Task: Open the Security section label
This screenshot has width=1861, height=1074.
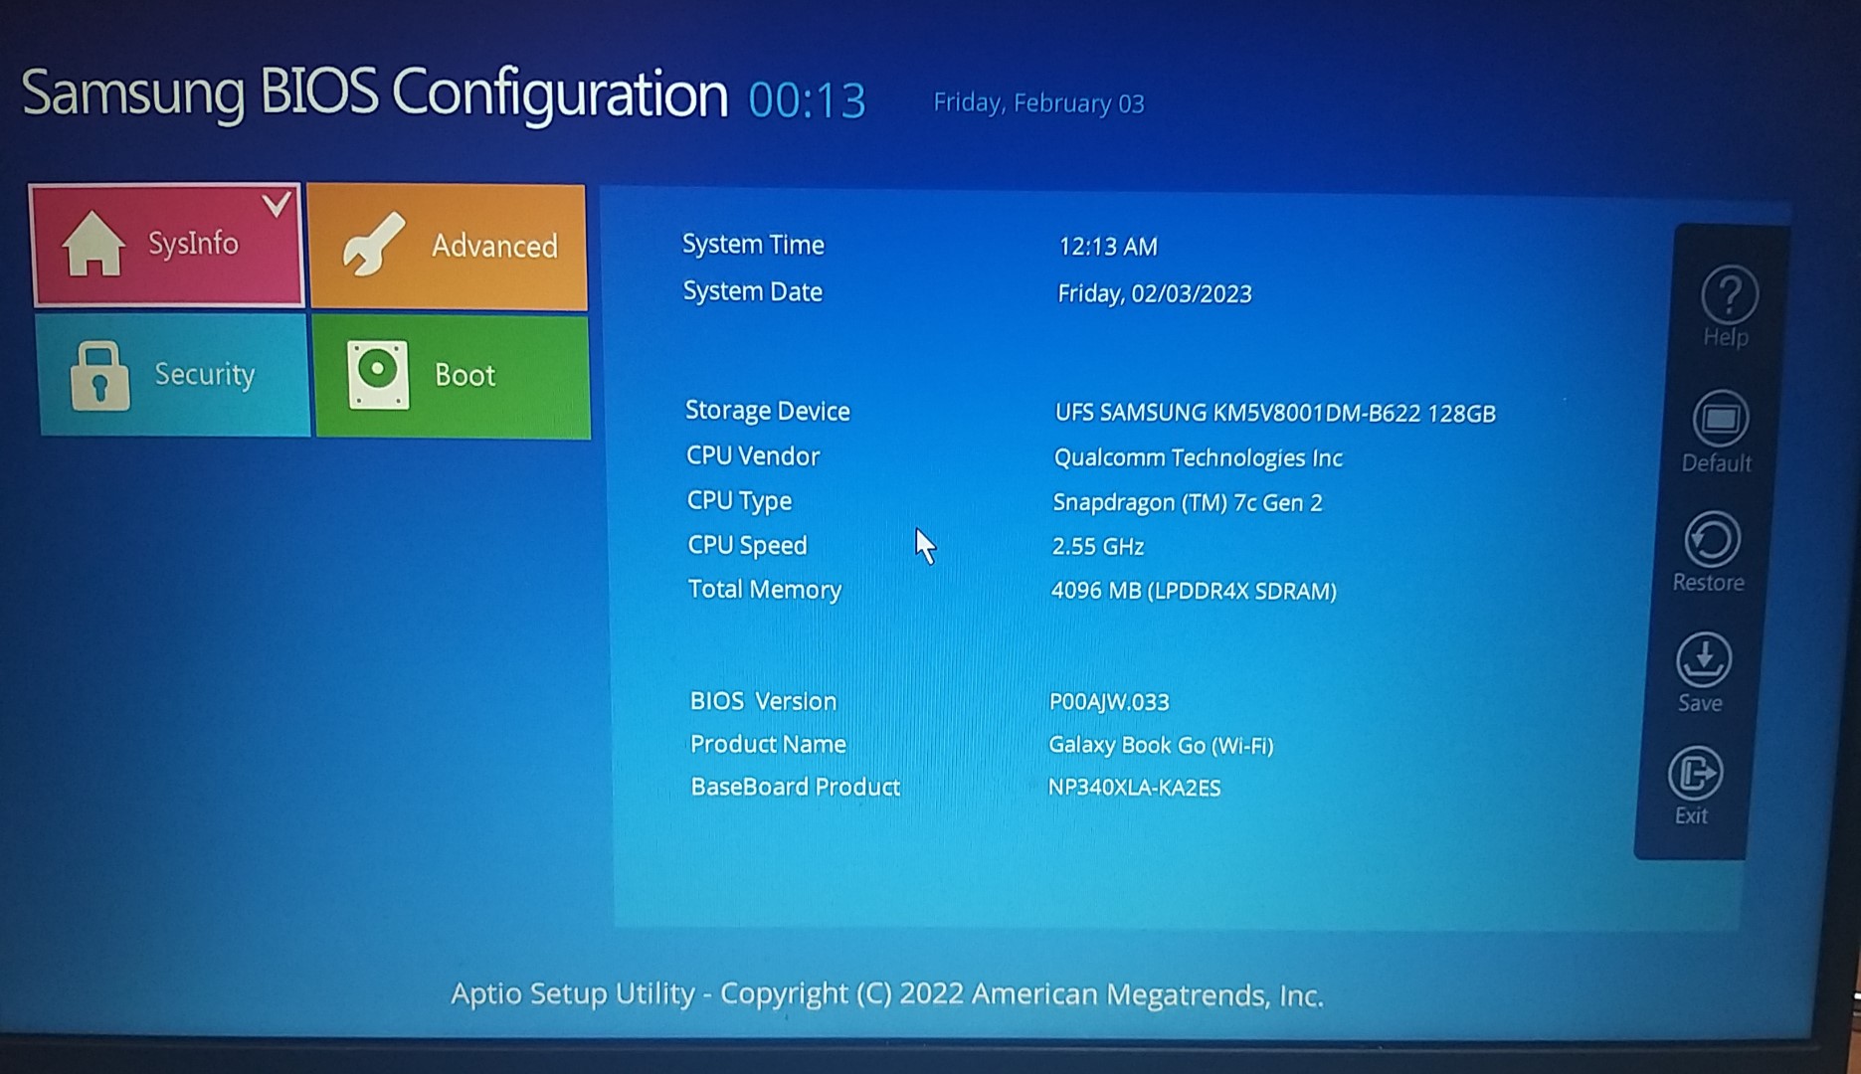Action: click(x=205, y=375)
